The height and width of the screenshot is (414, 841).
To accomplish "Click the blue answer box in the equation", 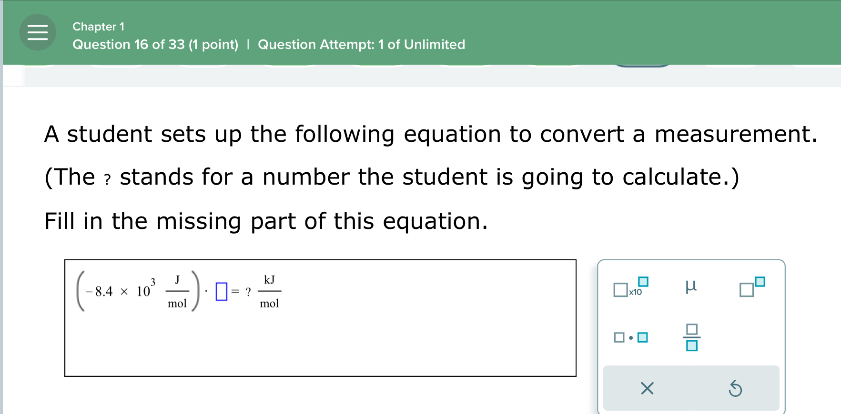I will 221,290.
